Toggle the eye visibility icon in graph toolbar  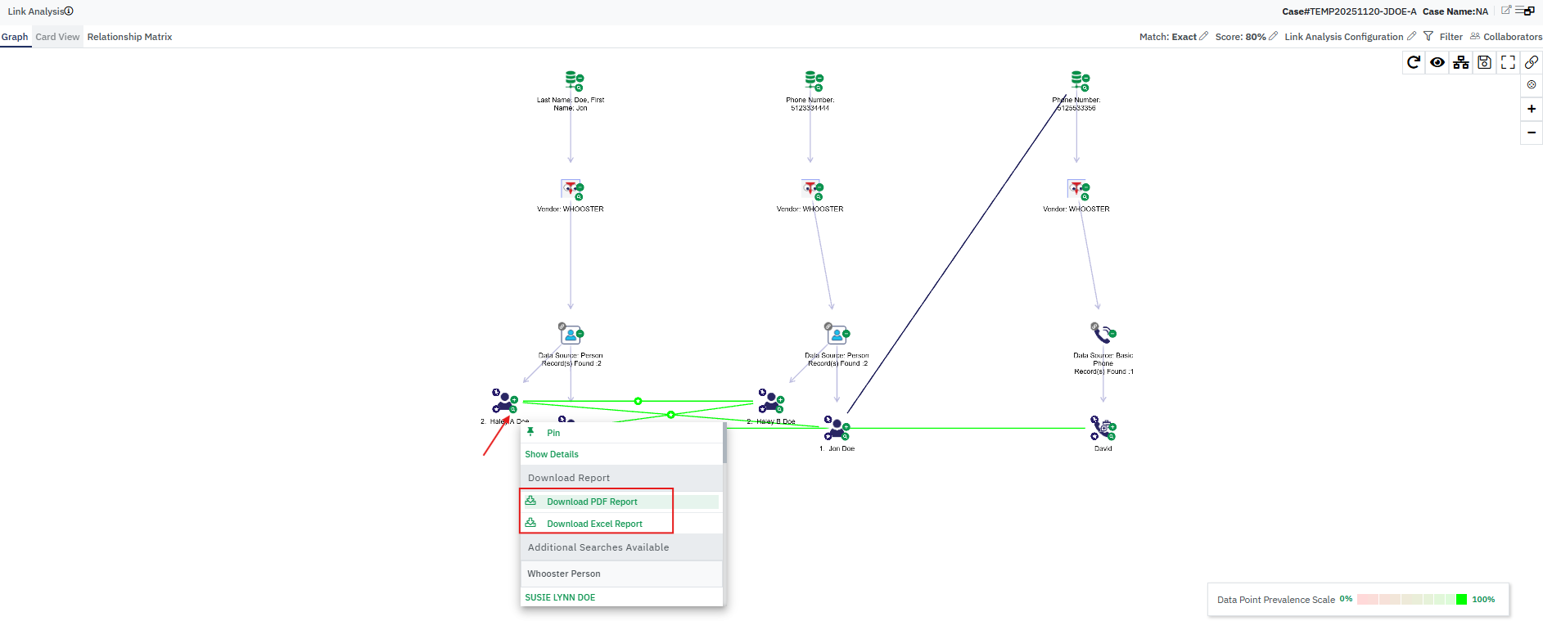coord(1437,62)
